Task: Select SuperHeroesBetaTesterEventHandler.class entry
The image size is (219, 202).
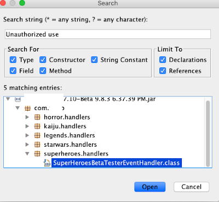Action: click(117, 163)
